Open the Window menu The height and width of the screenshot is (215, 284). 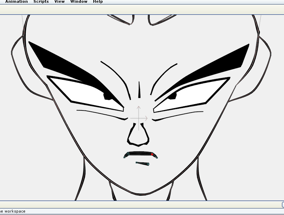pos(78,2)
